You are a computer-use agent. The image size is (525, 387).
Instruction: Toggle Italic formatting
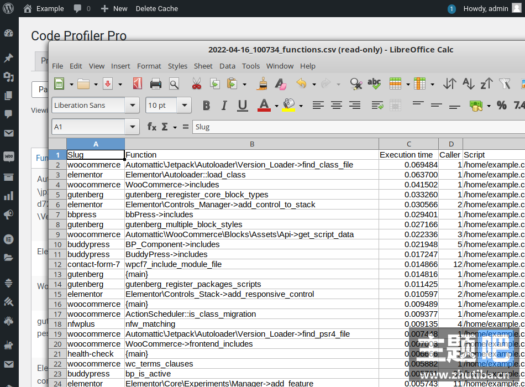coord(224,106)
